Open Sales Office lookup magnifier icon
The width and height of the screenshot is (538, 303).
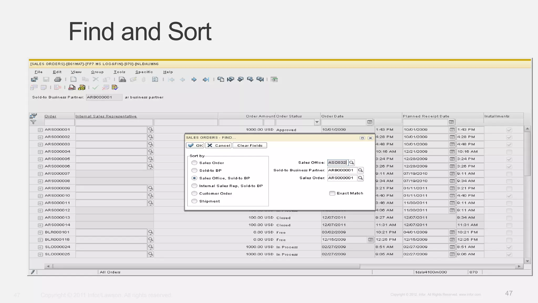(x=351, y=163)
